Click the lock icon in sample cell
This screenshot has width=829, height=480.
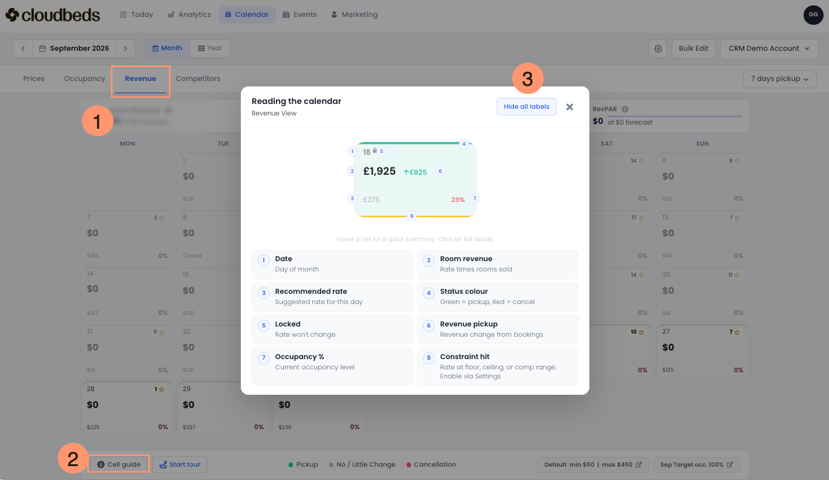coord(375,150)
